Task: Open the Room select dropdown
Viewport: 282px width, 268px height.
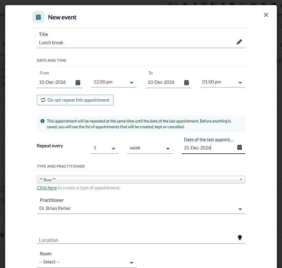Action: (87, 262)
